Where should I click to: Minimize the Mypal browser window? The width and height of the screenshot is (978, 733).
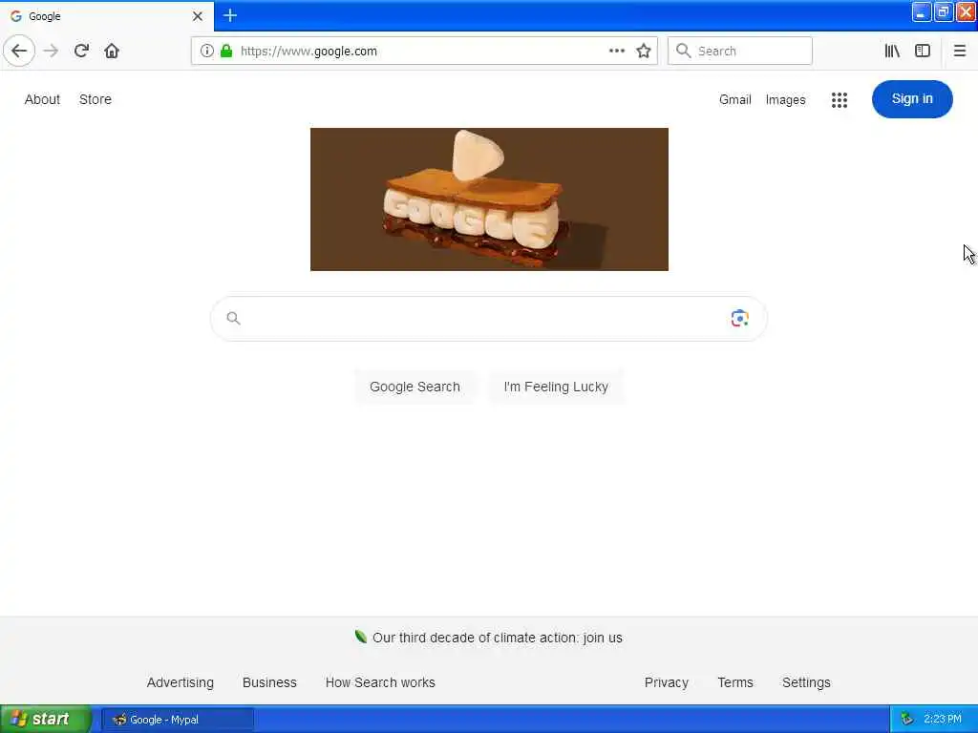point(922,11)
